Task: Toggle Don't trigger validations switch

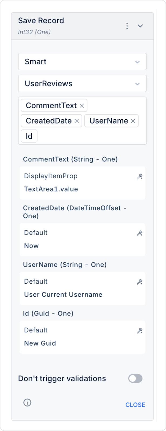Action: point(135,378)
